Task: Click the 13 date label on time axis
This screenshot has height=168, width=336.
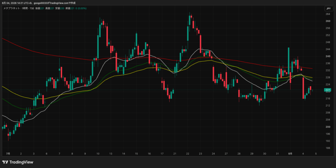Action: pos(111,154)
